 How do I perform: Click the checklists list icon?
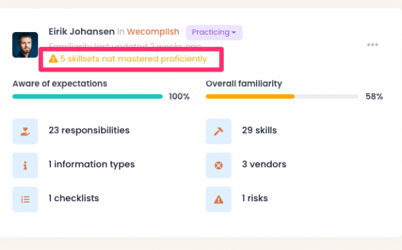25,199
